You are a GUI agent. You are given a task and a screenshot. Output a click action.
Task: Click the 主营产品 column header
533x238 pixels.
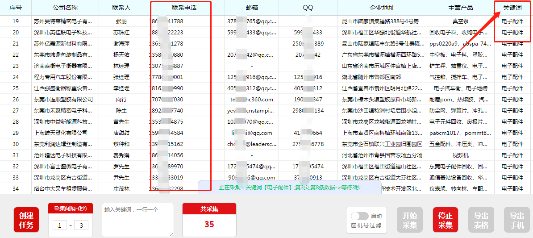[x=461, y=8]
